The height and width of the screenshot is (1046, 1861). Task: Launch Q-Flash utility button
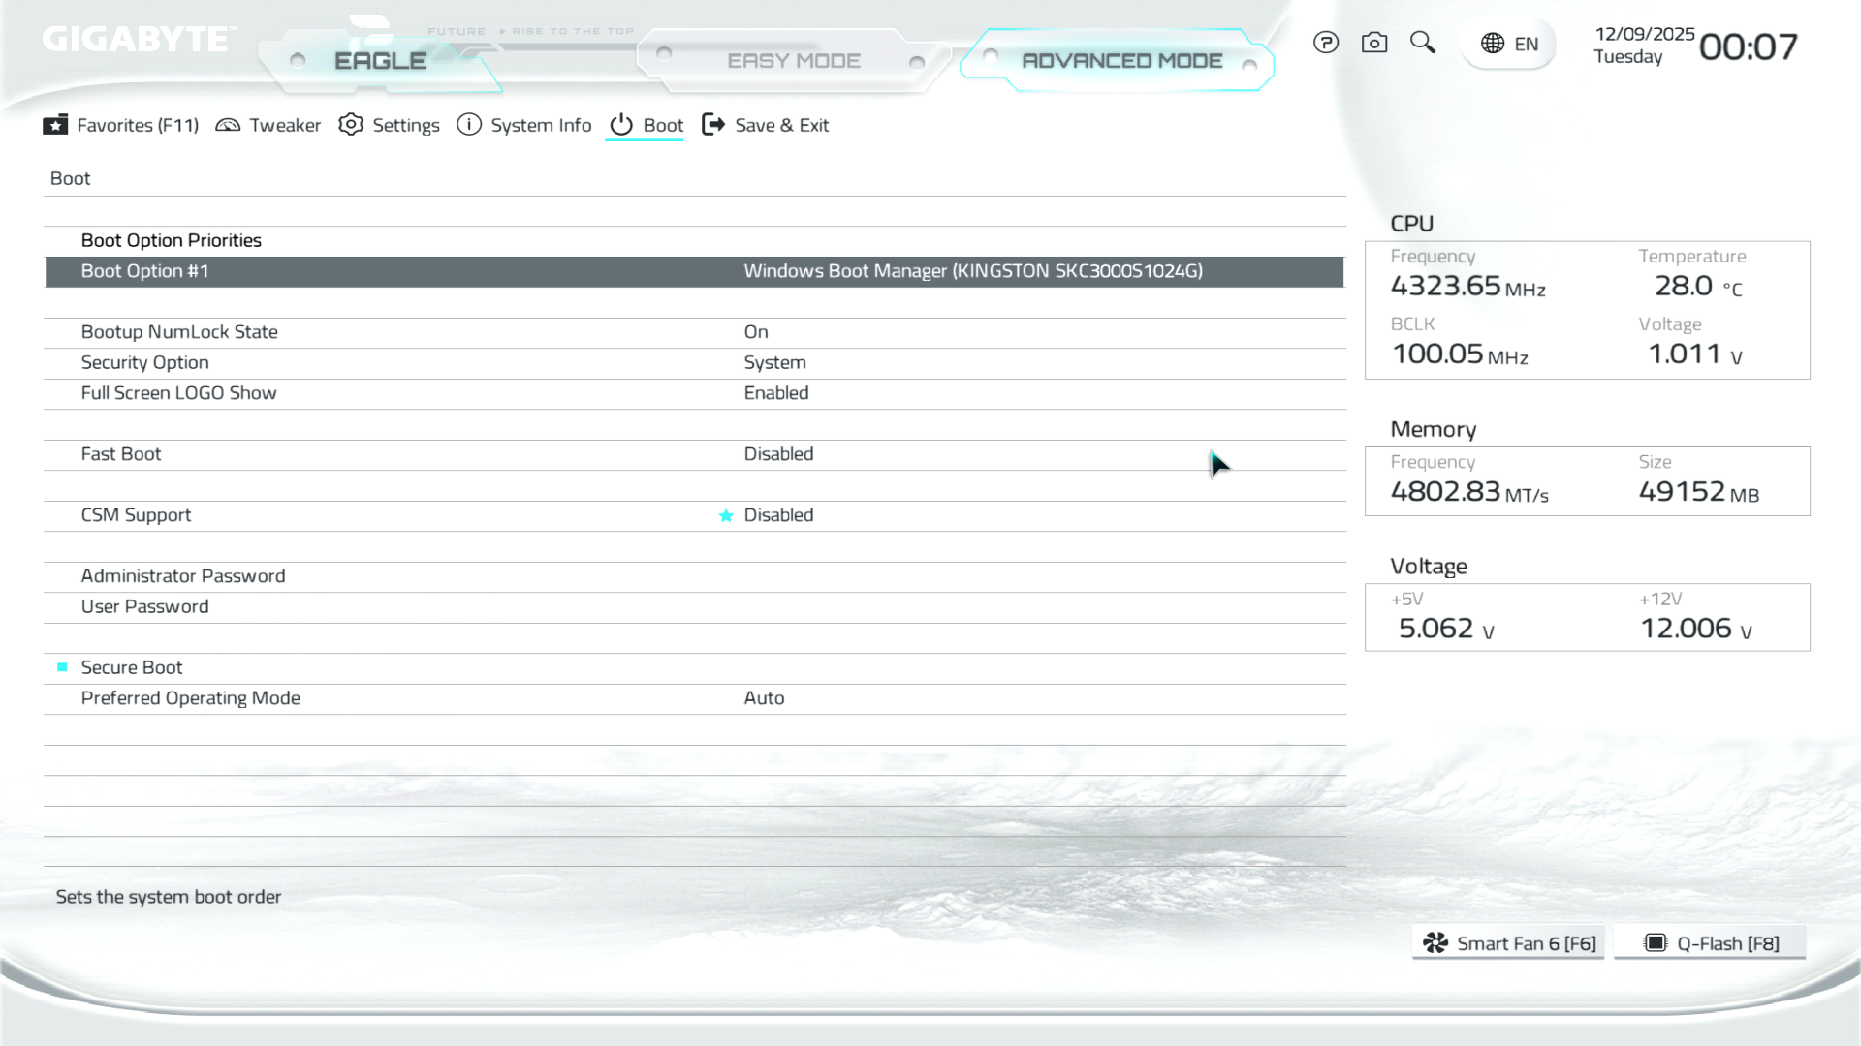(x=1710, y=943)
